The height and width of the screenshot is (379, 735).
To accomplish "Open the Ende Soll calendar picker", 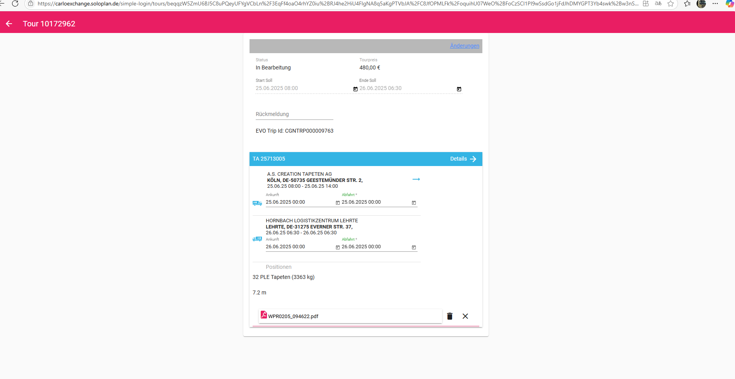I will click(459, 89).
